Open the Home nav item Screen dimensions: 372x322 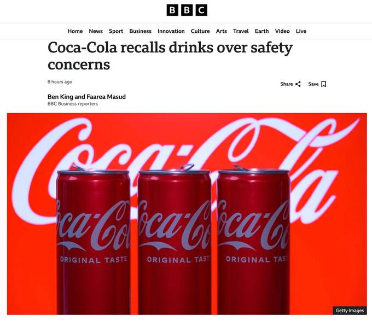[75, 31]
